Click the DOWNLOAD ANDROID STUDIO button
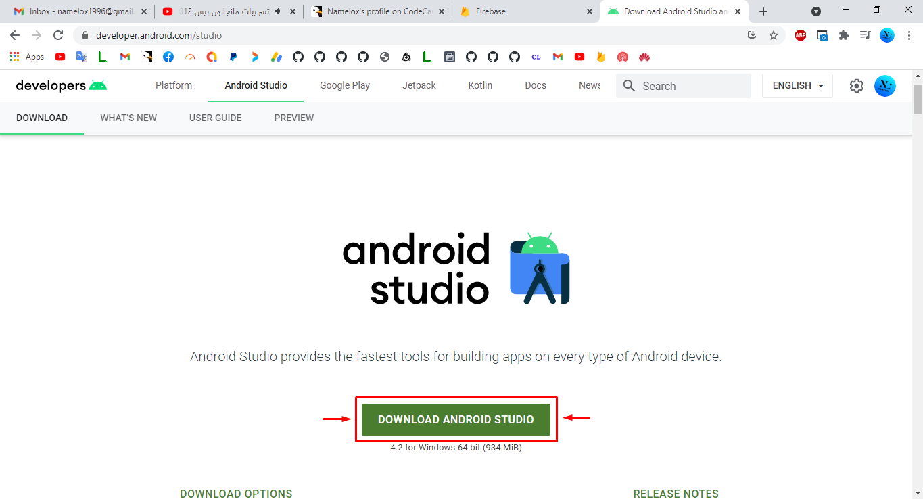This screenshot has height=499, width=923. (x=456, y=419)
